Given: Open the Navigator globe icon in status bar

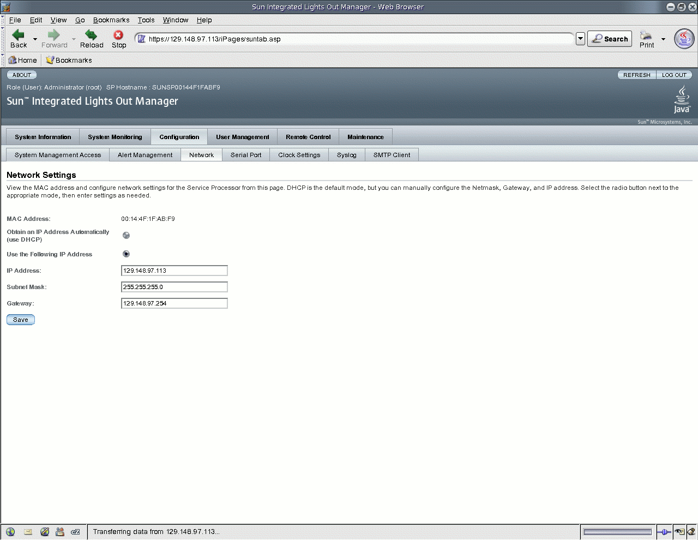Looking at the screenshot, I should [x=10, y=532].
